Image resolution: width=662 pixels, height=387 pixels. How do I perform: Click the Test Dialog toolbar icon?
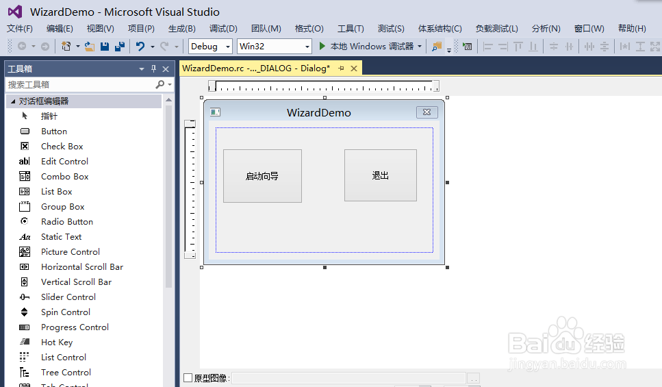[468, 46]
